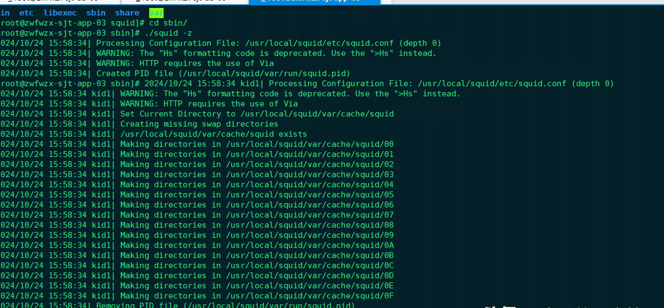Click the line ending 'cache/squid/01'
The width and height of the screenshot is (664, 308).
[197, 154]
